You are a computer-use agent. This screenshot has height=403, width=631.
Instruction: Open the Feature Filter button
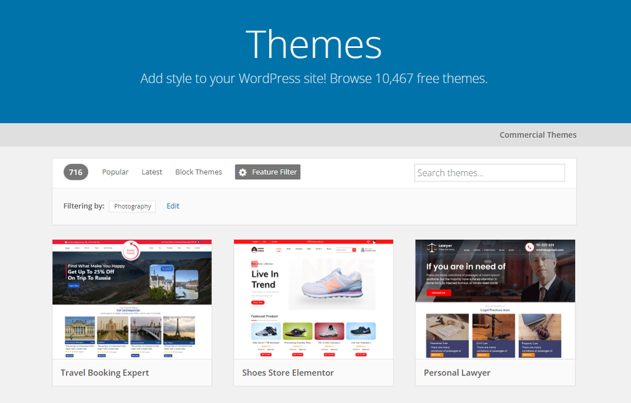tap(267, 172)
